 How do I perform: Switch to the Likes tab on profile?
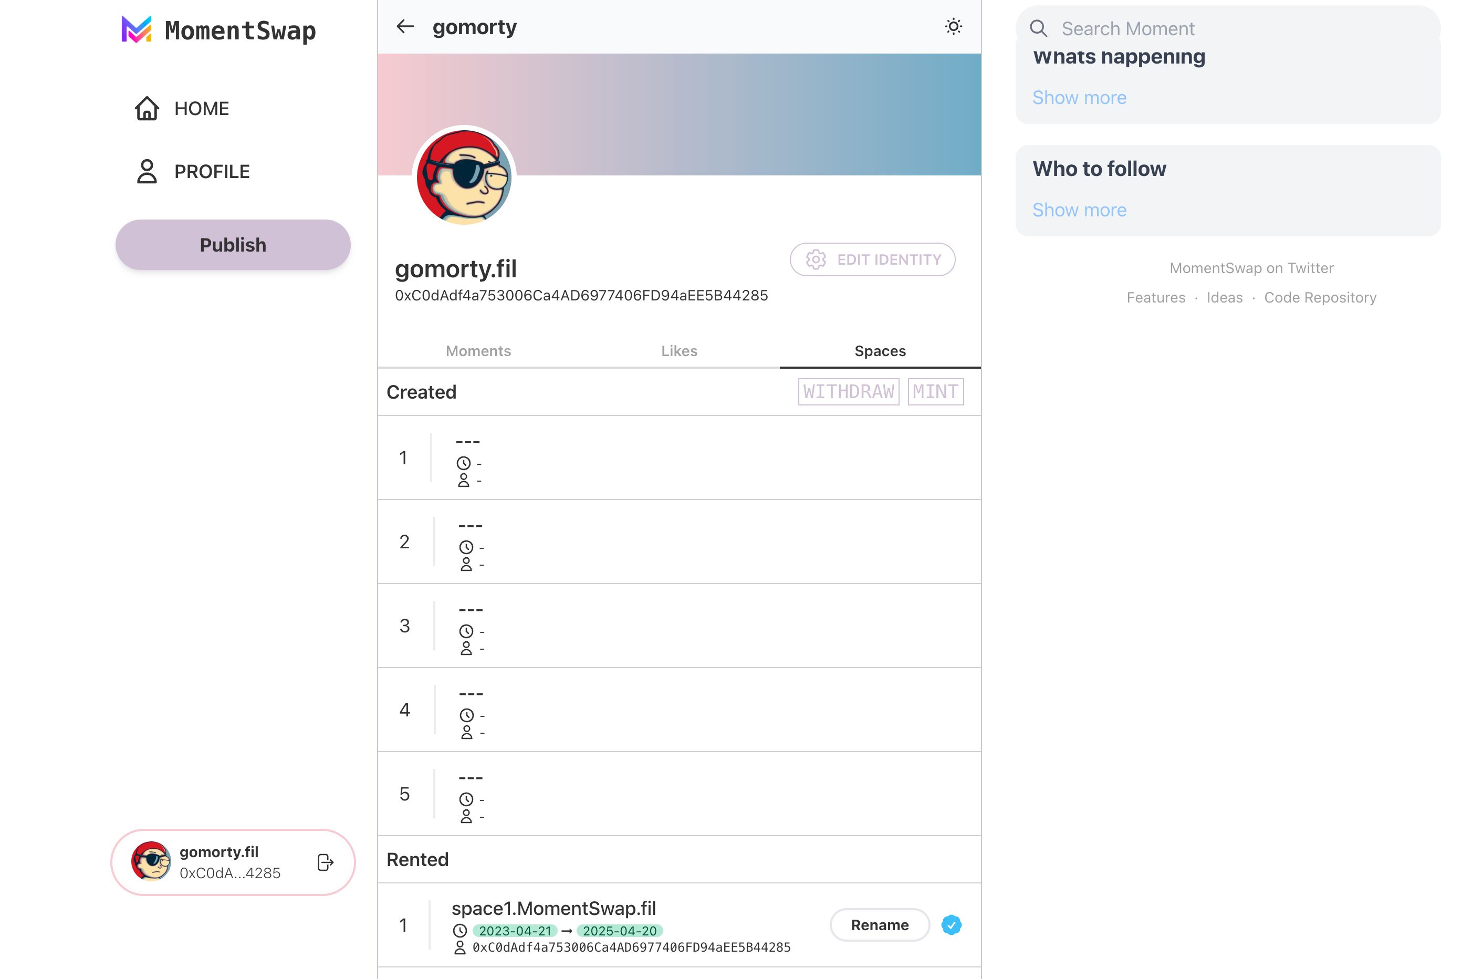click(x=678, y=351)
